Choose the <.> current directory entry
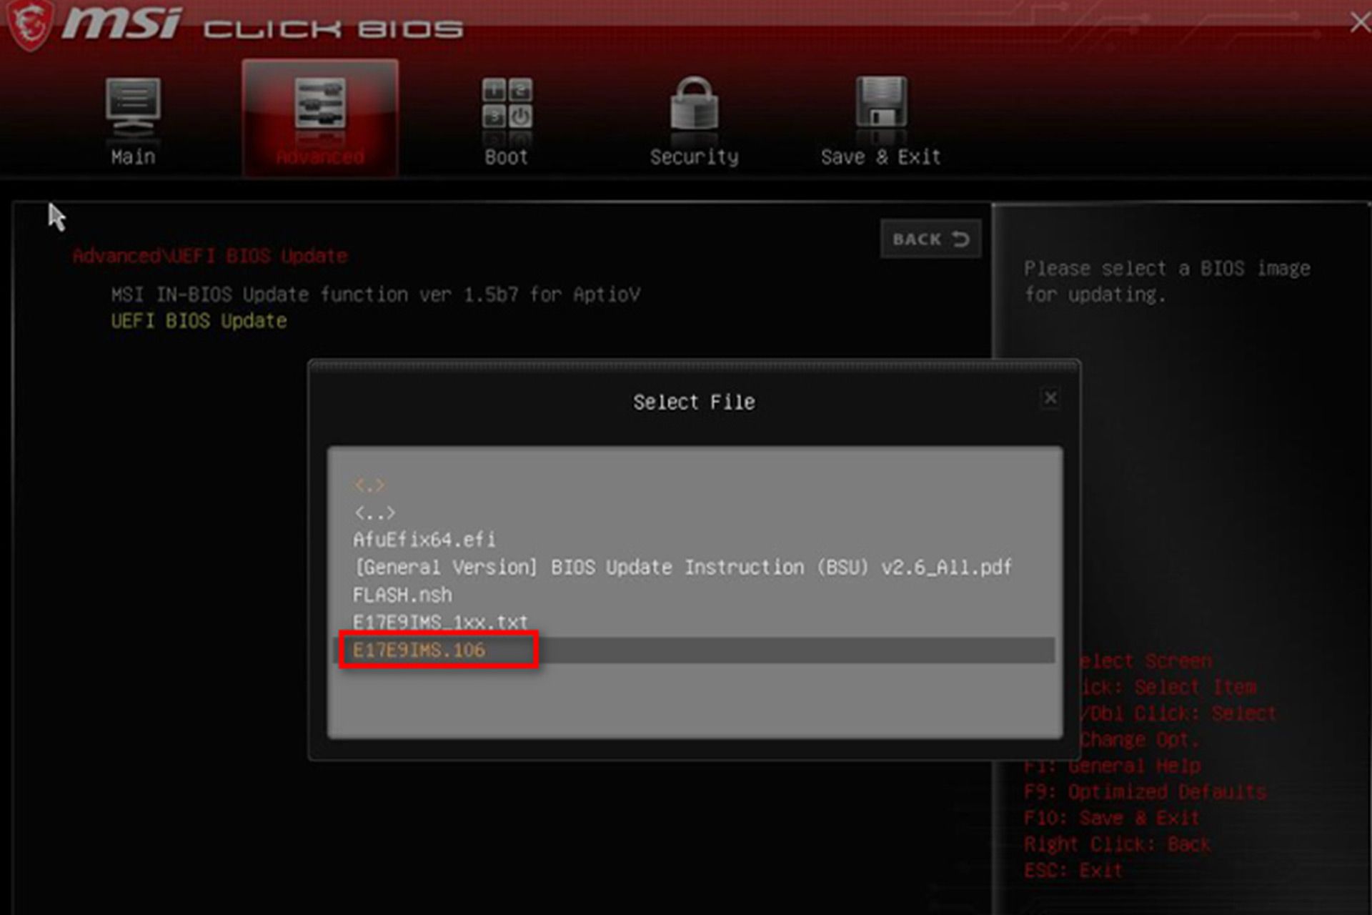1372x915 pixels. coord(369,485)
